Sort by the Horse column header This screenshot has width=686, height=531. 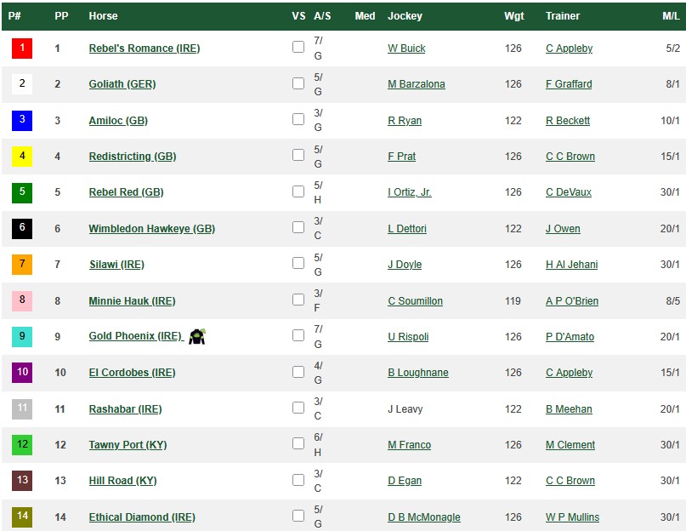(103, 16)
